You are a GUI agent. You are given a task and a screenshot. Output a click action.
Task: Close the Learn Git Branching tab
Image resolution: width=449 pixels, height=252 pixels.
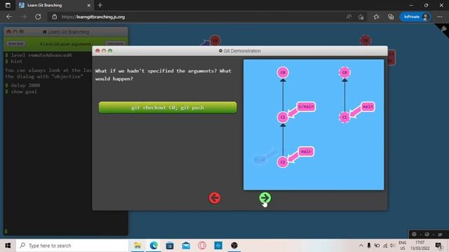89,5
